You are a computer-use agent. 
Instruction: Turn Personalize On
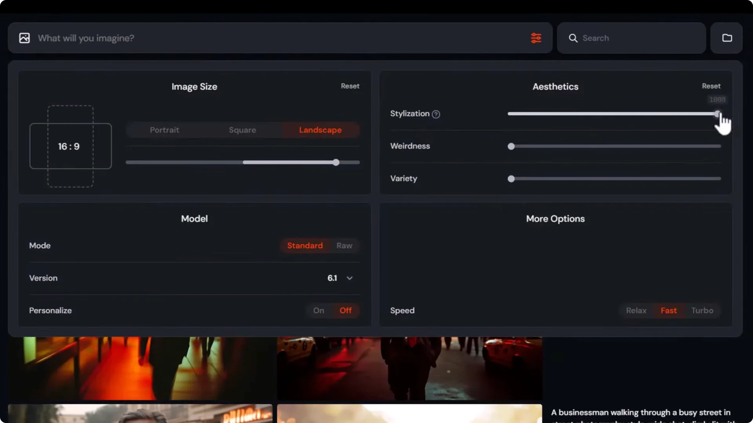318,310
